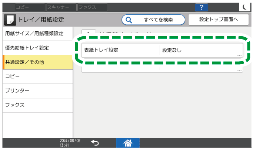Tap the tray/paper settings page icon

(x=10, y=20)
